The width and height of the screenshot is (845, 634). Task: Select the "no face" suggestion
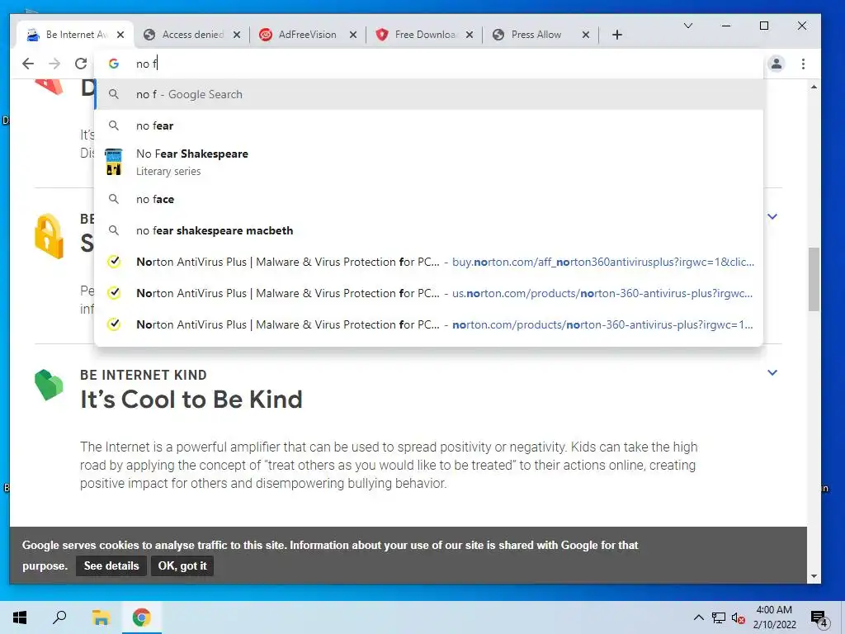pos(428,199)
